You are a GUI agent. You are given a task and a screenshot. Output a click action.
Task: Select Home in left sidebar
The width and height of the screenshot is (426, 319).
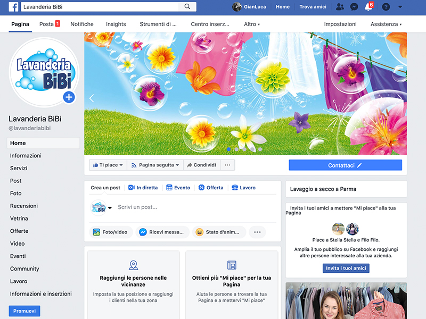click(x=43, y=143)
